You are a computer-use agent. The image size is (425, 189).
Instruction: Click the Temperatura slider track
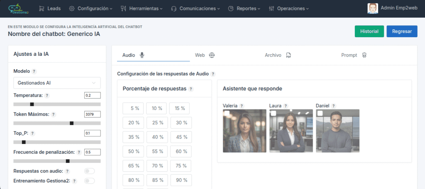57,104
